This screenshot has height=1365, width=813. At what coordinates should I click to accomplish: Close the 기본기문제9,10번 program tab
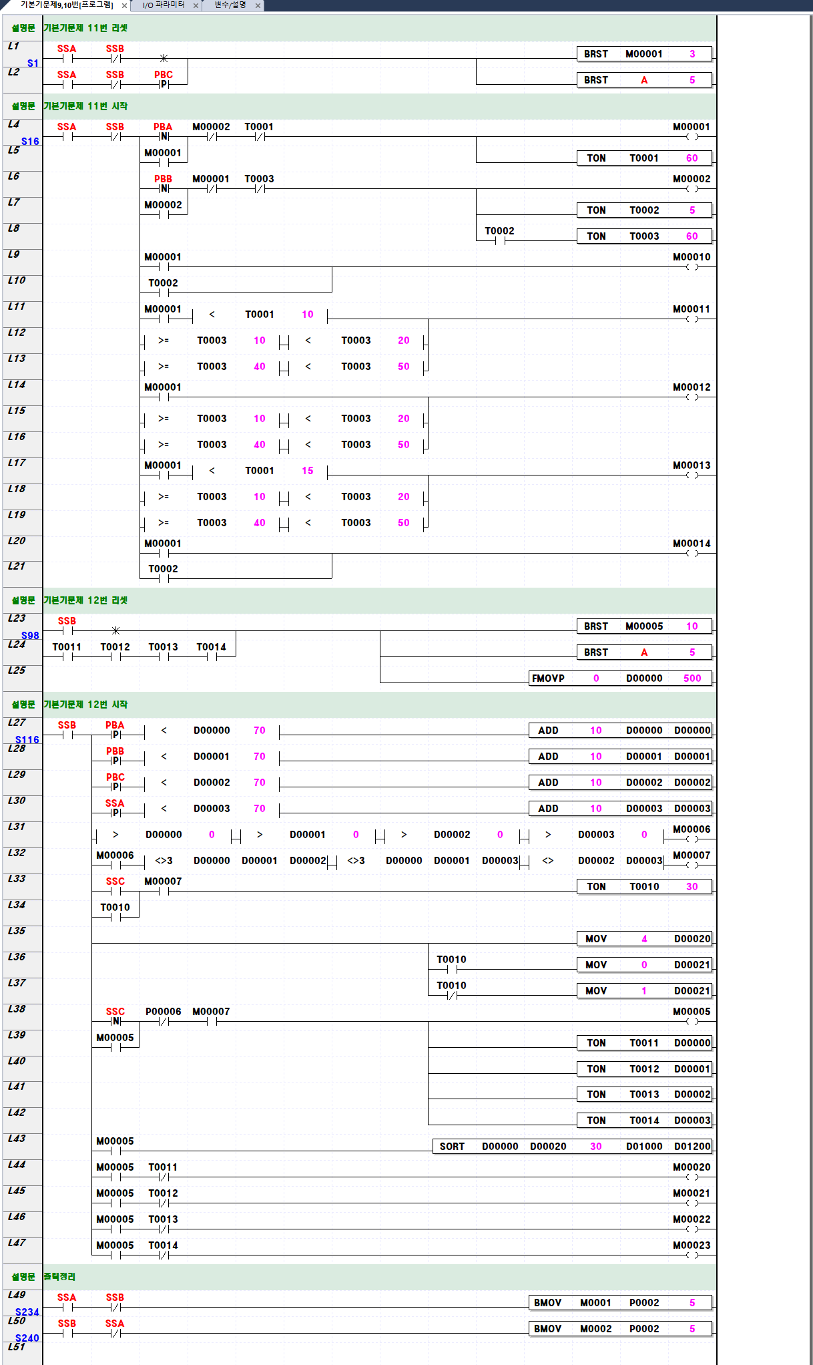click(x=124, y=6)
